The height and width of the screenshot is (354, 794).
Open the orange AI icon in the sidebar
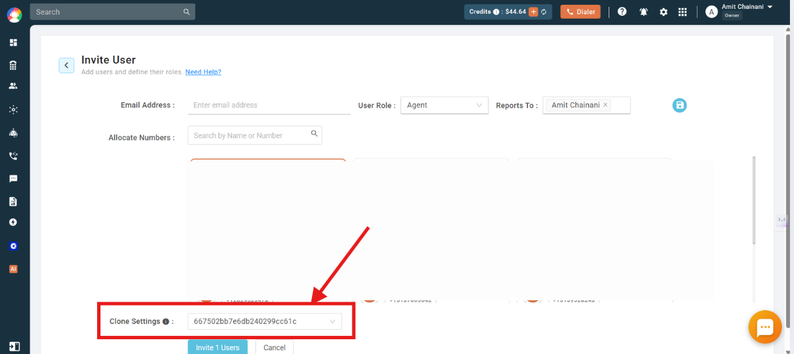(13, 269)
